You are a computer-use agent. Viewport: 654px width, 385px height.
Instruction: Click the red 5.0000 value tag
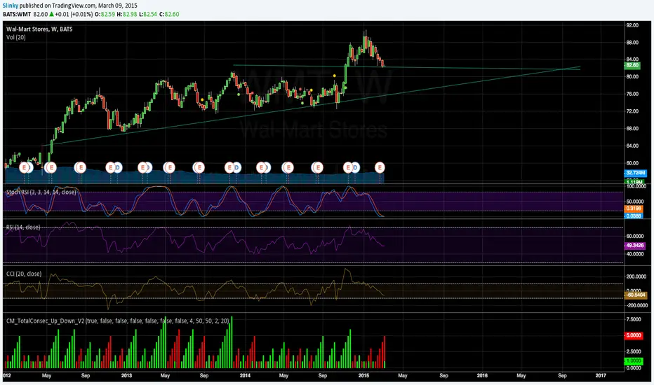(634, 335)
